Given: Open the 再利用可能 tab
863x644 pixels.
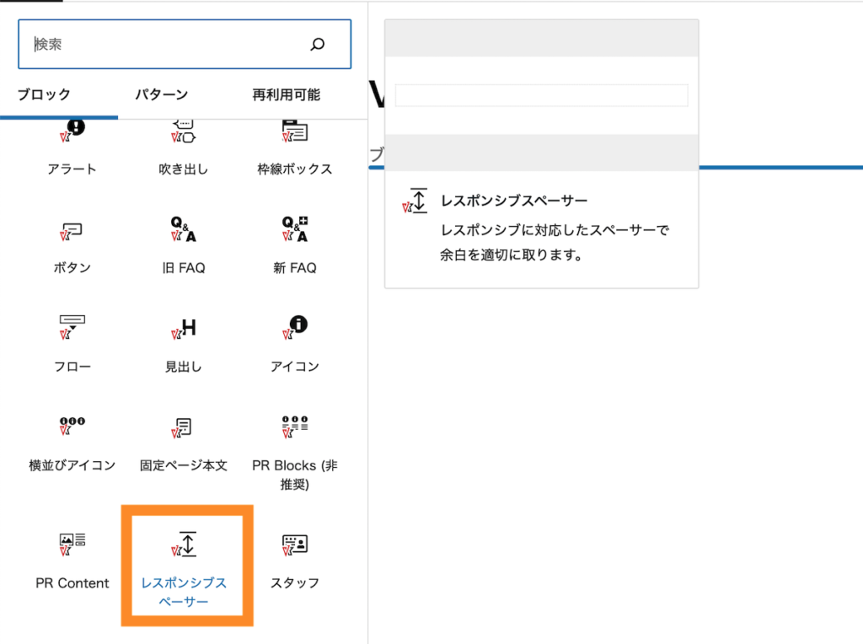Looking at the screenshot, I should pos(286,95).
